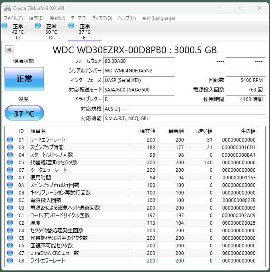Click the status icon of row 01 リードエラーレート
The image size is (270, 272).
10,140
